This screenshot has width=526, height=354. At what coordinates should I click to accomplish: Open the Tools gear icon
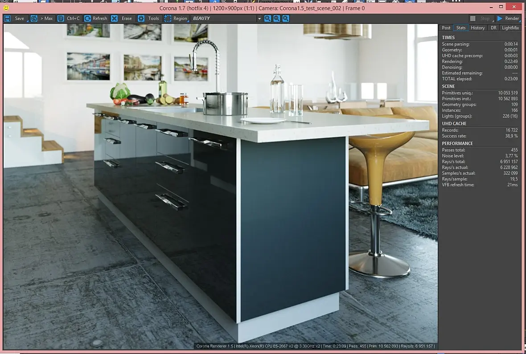tap(141, 18)
